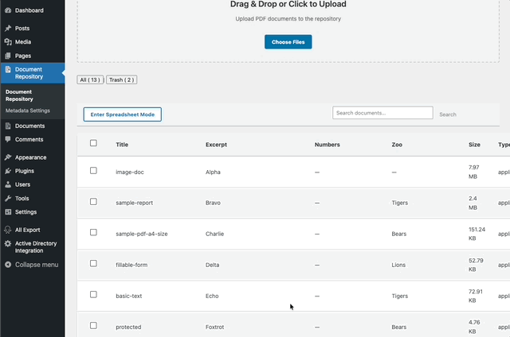Viewport: 510px width, 337px height.
Task: Open Metadata Settings submenu item
Action: 28,110
